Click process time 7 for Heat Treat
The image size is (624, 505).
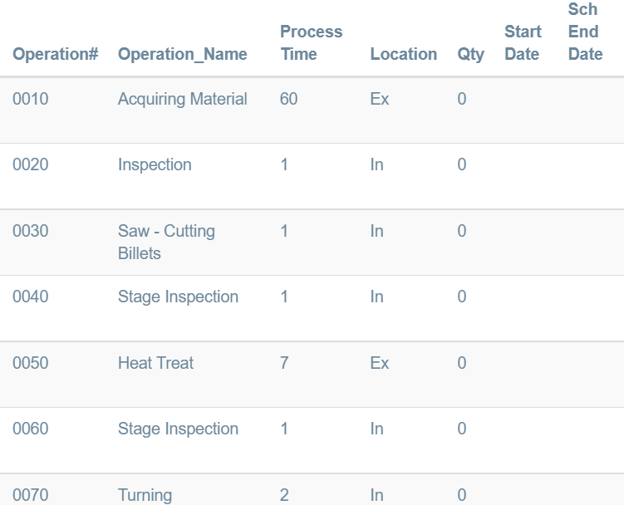click(x=284, y=363)
